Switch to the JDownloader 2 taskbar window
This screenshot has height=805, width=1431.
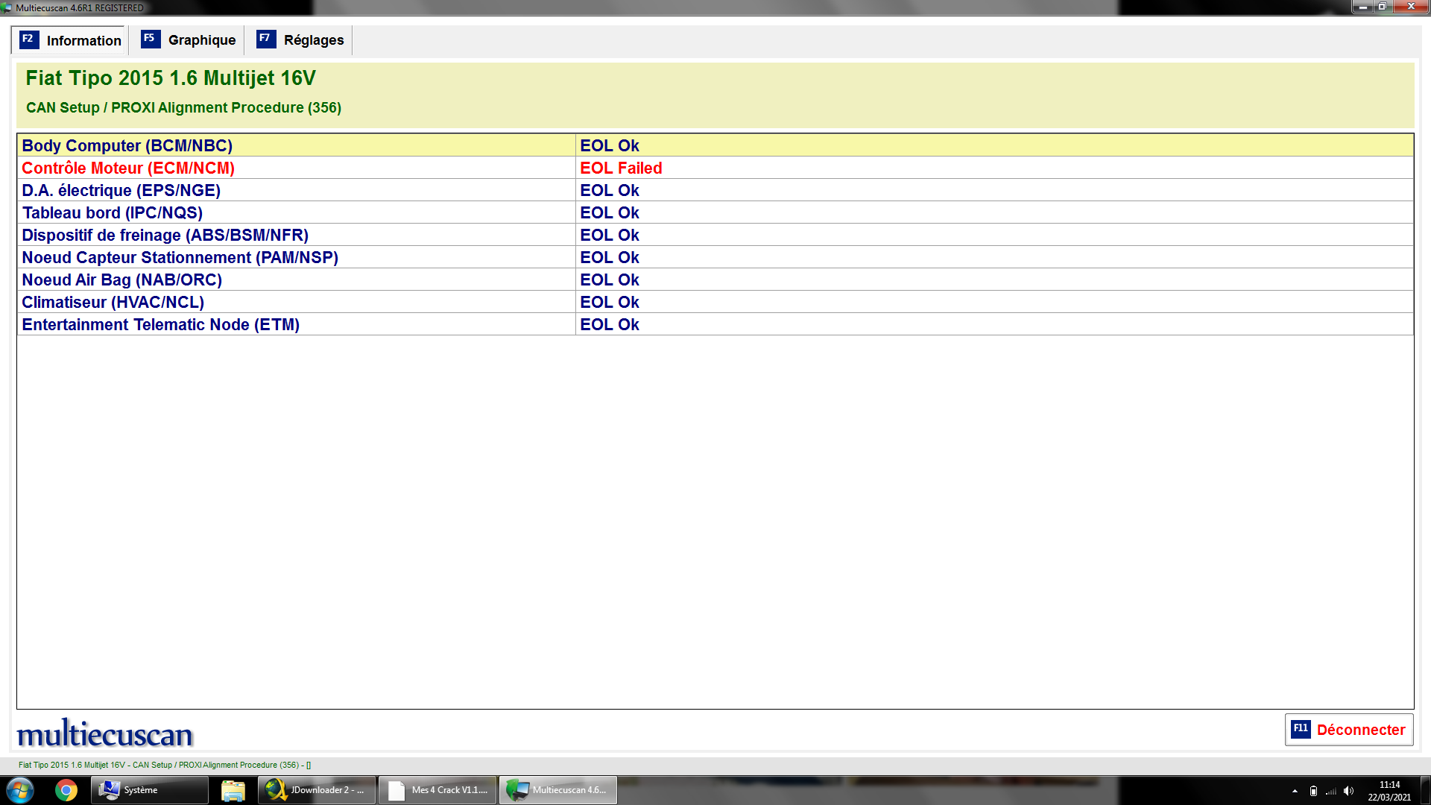pyautogui.click(x=316, y=790)
